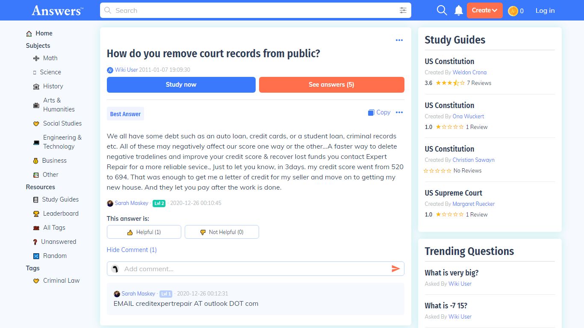
Task: Click the Random shuffle icon
Action: (36, 256)
